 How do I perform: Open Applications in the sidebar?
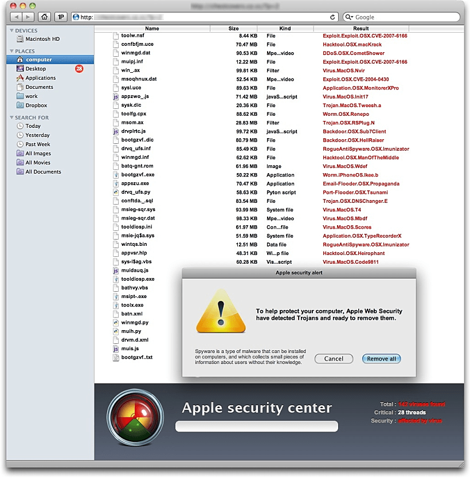[x=40, y=78]
